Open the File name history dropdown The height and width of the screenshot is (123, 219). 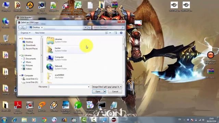click(89, 87)
